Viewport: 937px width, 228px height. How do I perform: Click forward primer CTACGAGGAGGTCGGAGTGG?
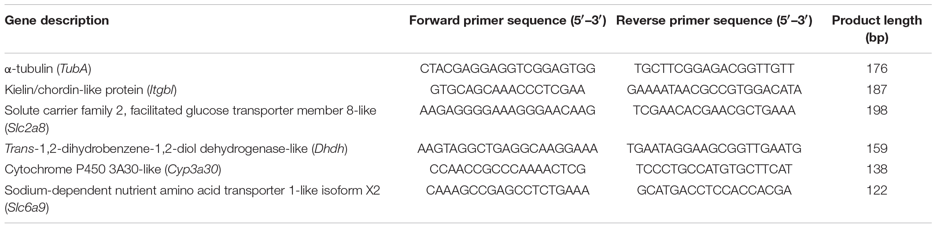click(508, 69)
